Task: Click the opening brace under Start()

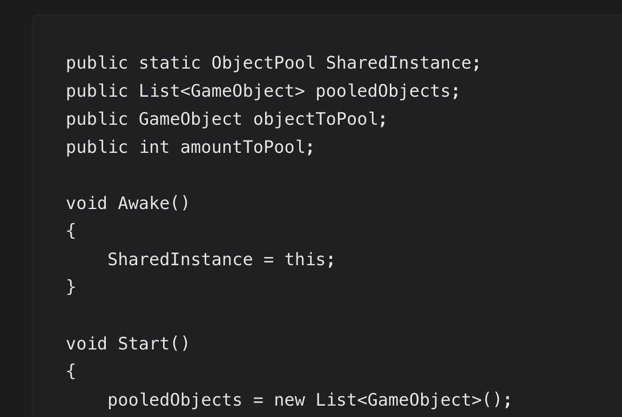Action: click(x=71, y=372)
